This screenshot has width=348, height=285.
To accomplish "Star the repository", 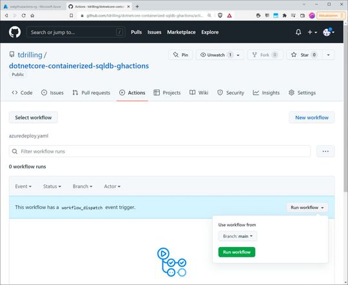I will click(x=304, y=55).
